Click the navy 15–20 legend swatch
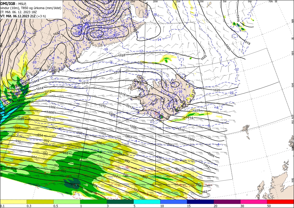The width and height of the screenshot is (294, 208). [201, 202]
